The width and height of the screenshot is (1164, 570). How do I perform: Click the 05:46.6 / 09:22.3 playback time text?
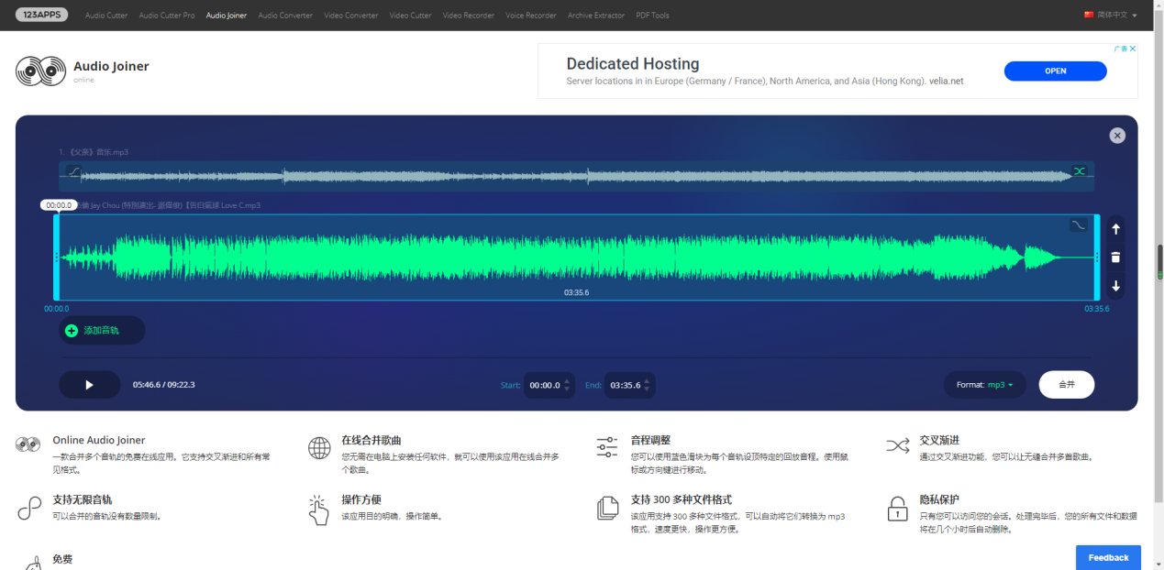click(x=164, y=385)
